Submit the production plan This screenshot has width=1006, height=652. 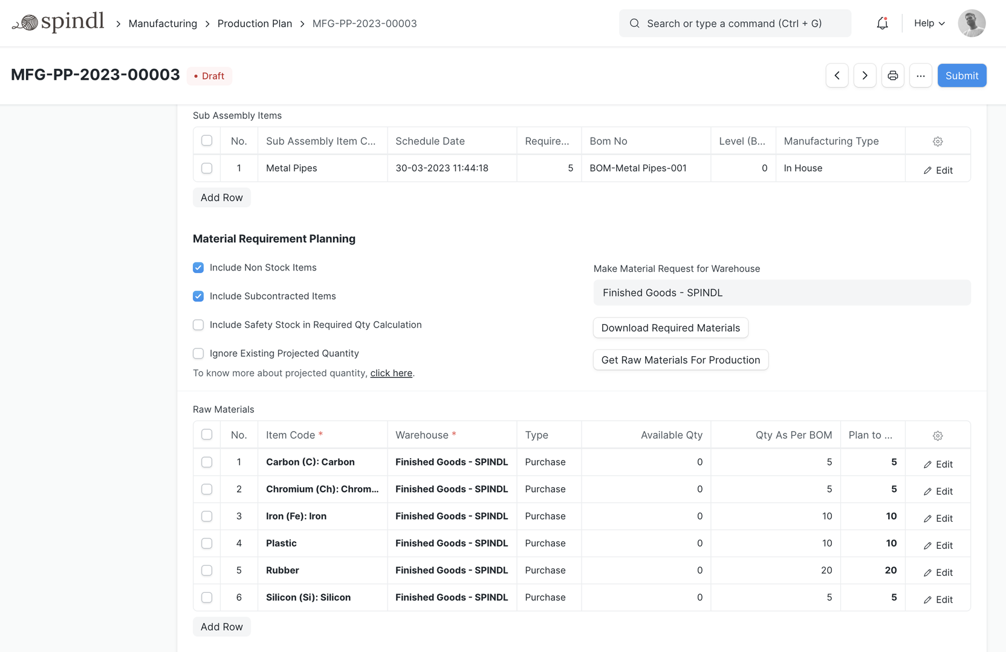pos(962,75)
